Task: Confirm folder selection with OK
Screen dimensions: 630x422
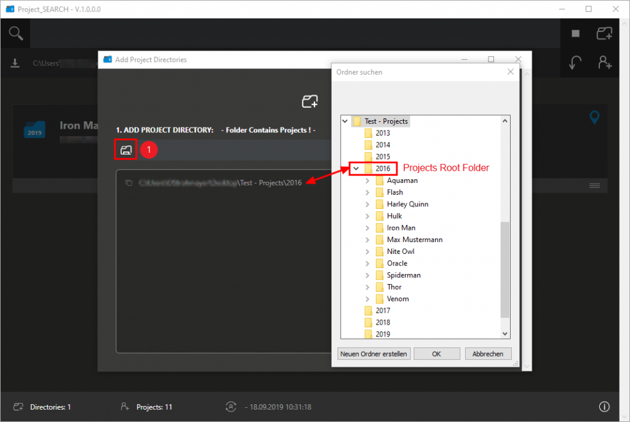Action: 437,353
